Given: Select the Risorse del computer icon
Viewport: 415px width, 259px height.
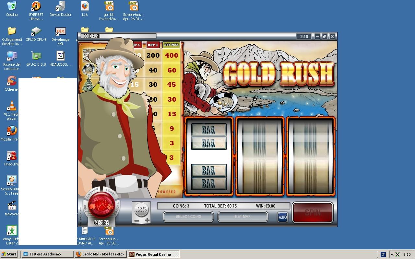Looking at the screenshot, I should [x=12, y=61].
